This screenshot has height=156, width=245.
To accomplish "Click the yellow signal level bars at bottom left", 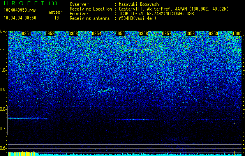I will (21, 154).
